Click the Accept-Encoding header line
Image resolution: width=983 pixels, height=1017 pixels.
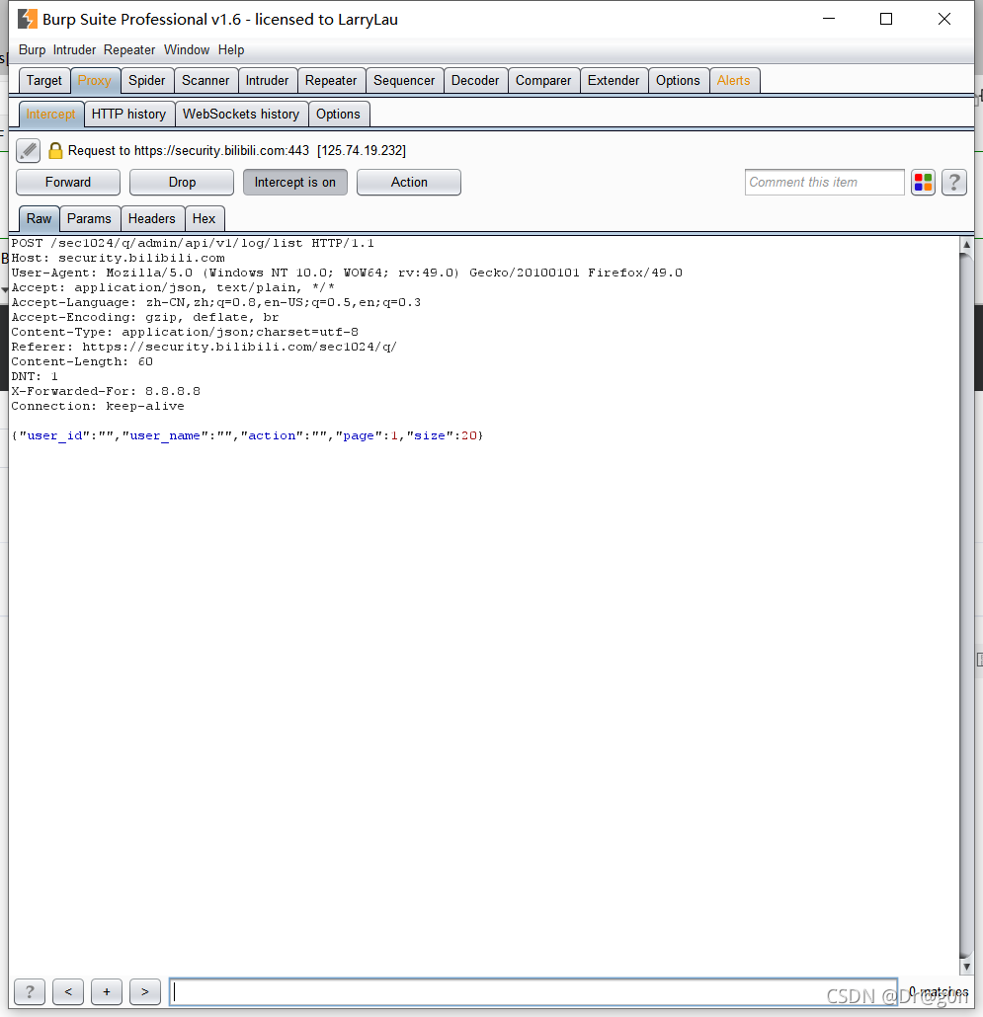[x=145, y=317]
